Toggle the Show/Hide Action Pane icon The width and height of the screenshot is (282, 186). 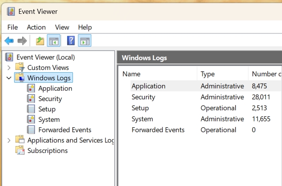click(84, 40)
